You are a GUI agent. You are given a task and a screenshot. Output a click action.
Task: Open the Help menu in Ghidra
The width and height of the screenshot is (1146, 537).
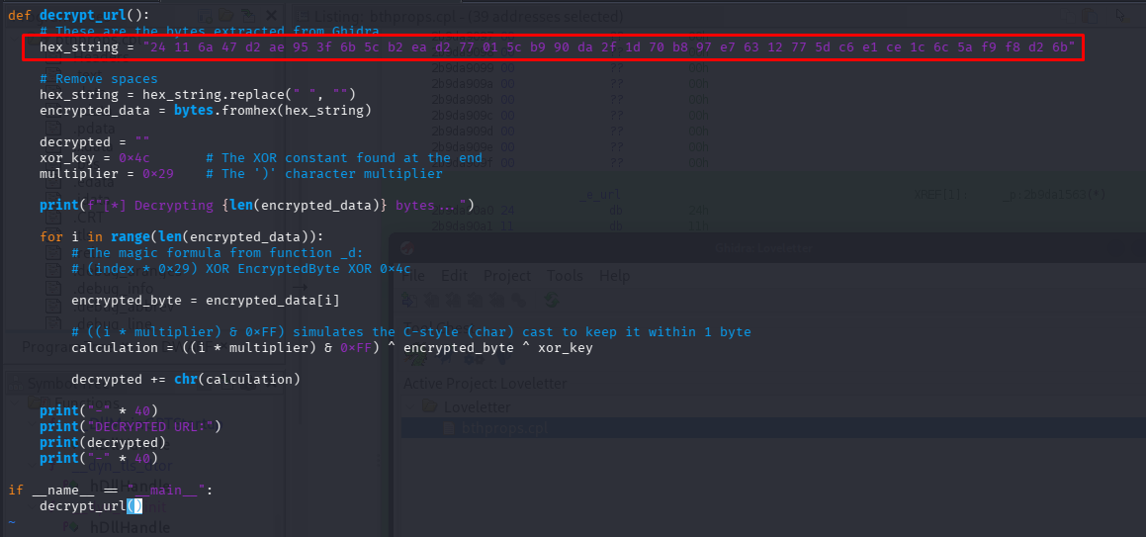(x=614, y=276)
